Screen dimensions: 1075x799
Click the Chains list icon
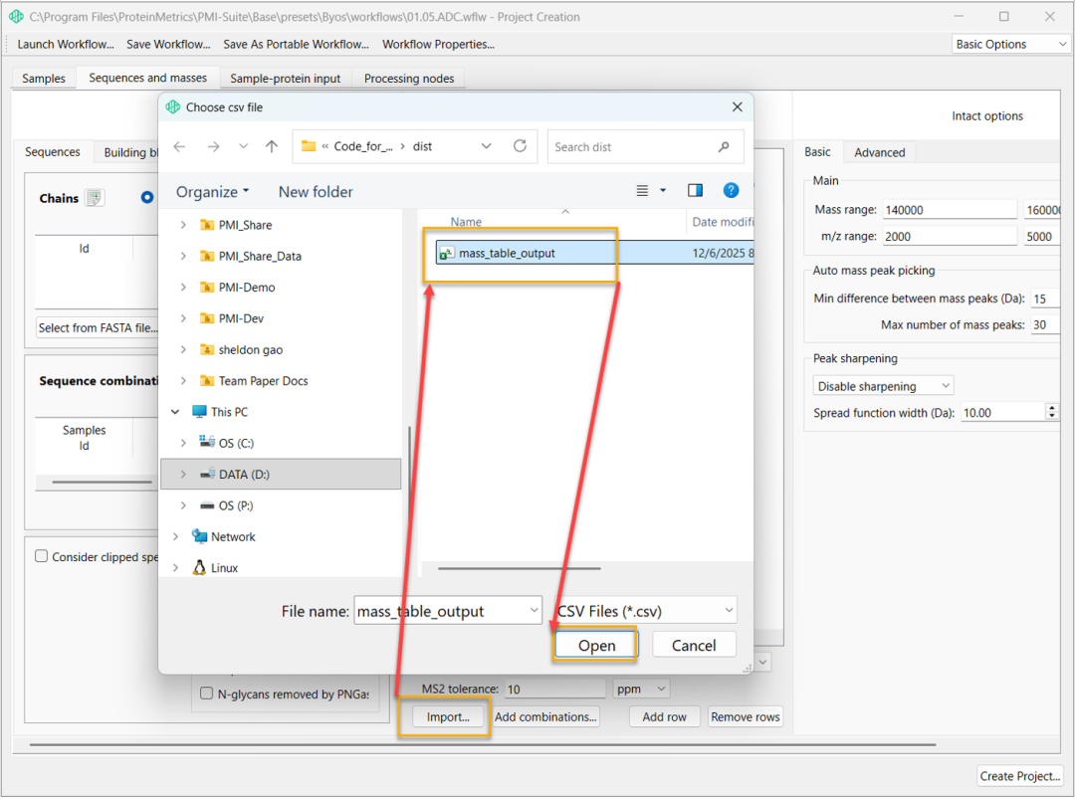click(95, 198)
